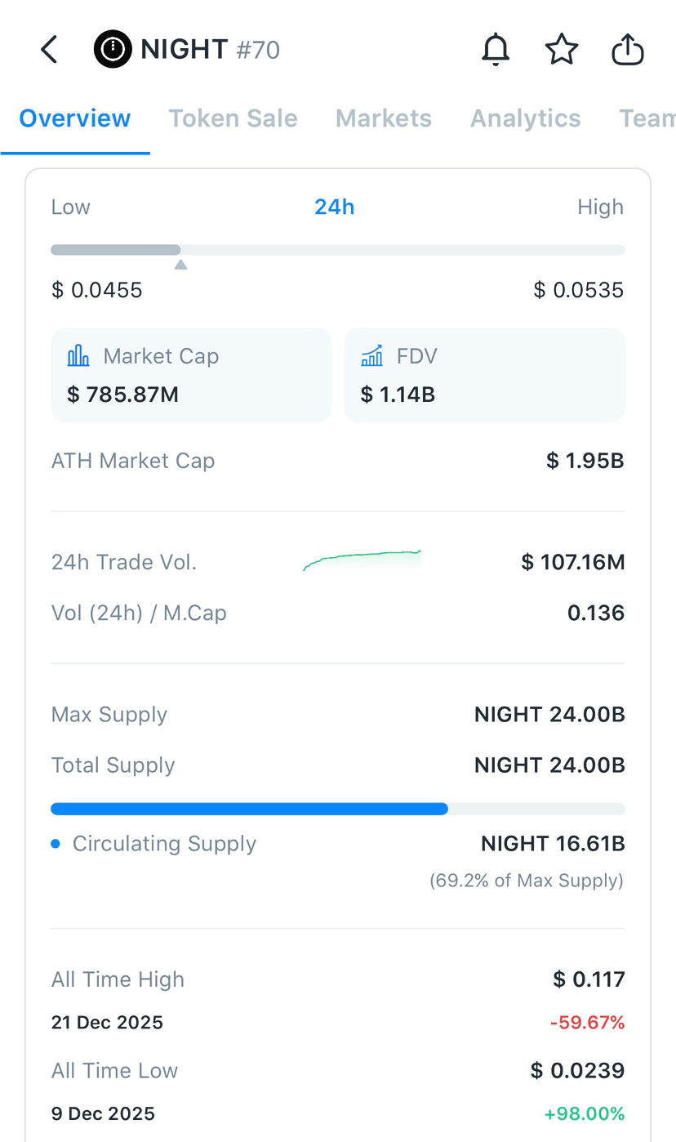Viewport: 676px width, 1142px height.
Task: Tap the NIGHT token logo
Action: tap(113, 50)
